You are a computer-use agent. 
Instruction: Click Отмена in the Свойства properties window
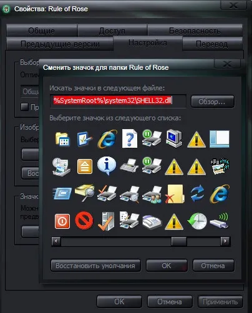pos(170,302)
